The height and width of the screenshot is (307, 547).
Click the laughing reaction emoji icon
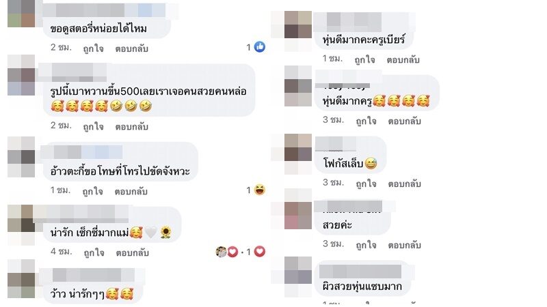[260, 190]
